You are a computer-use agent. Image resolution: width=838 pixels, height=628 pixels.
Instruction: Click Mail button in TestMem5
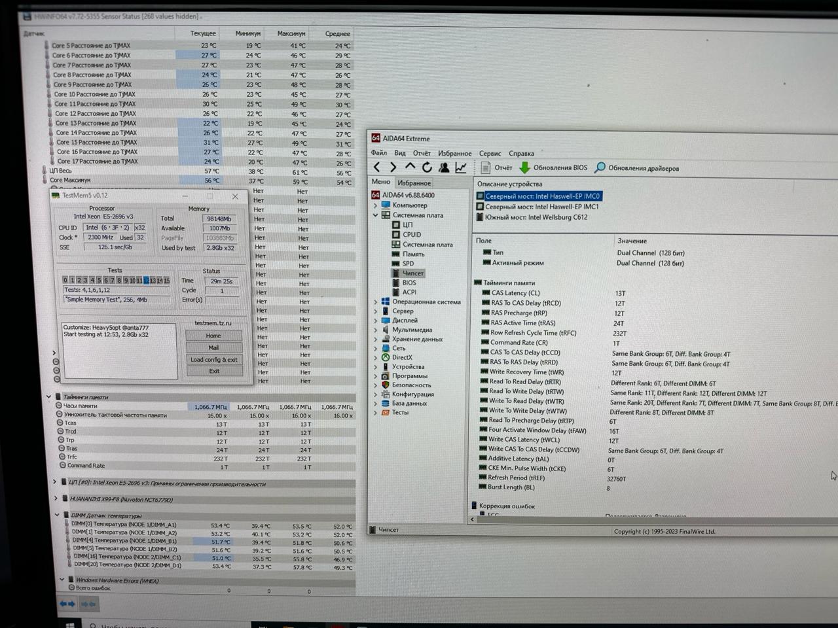(213, 347)
